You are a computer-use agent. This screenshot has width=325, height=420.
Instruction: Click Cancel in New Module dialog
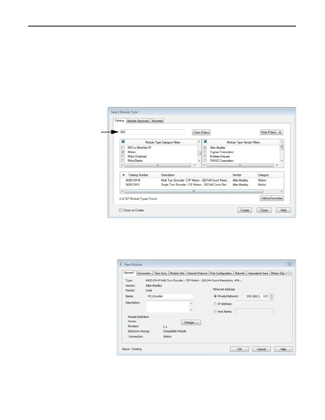pos(261,349)
